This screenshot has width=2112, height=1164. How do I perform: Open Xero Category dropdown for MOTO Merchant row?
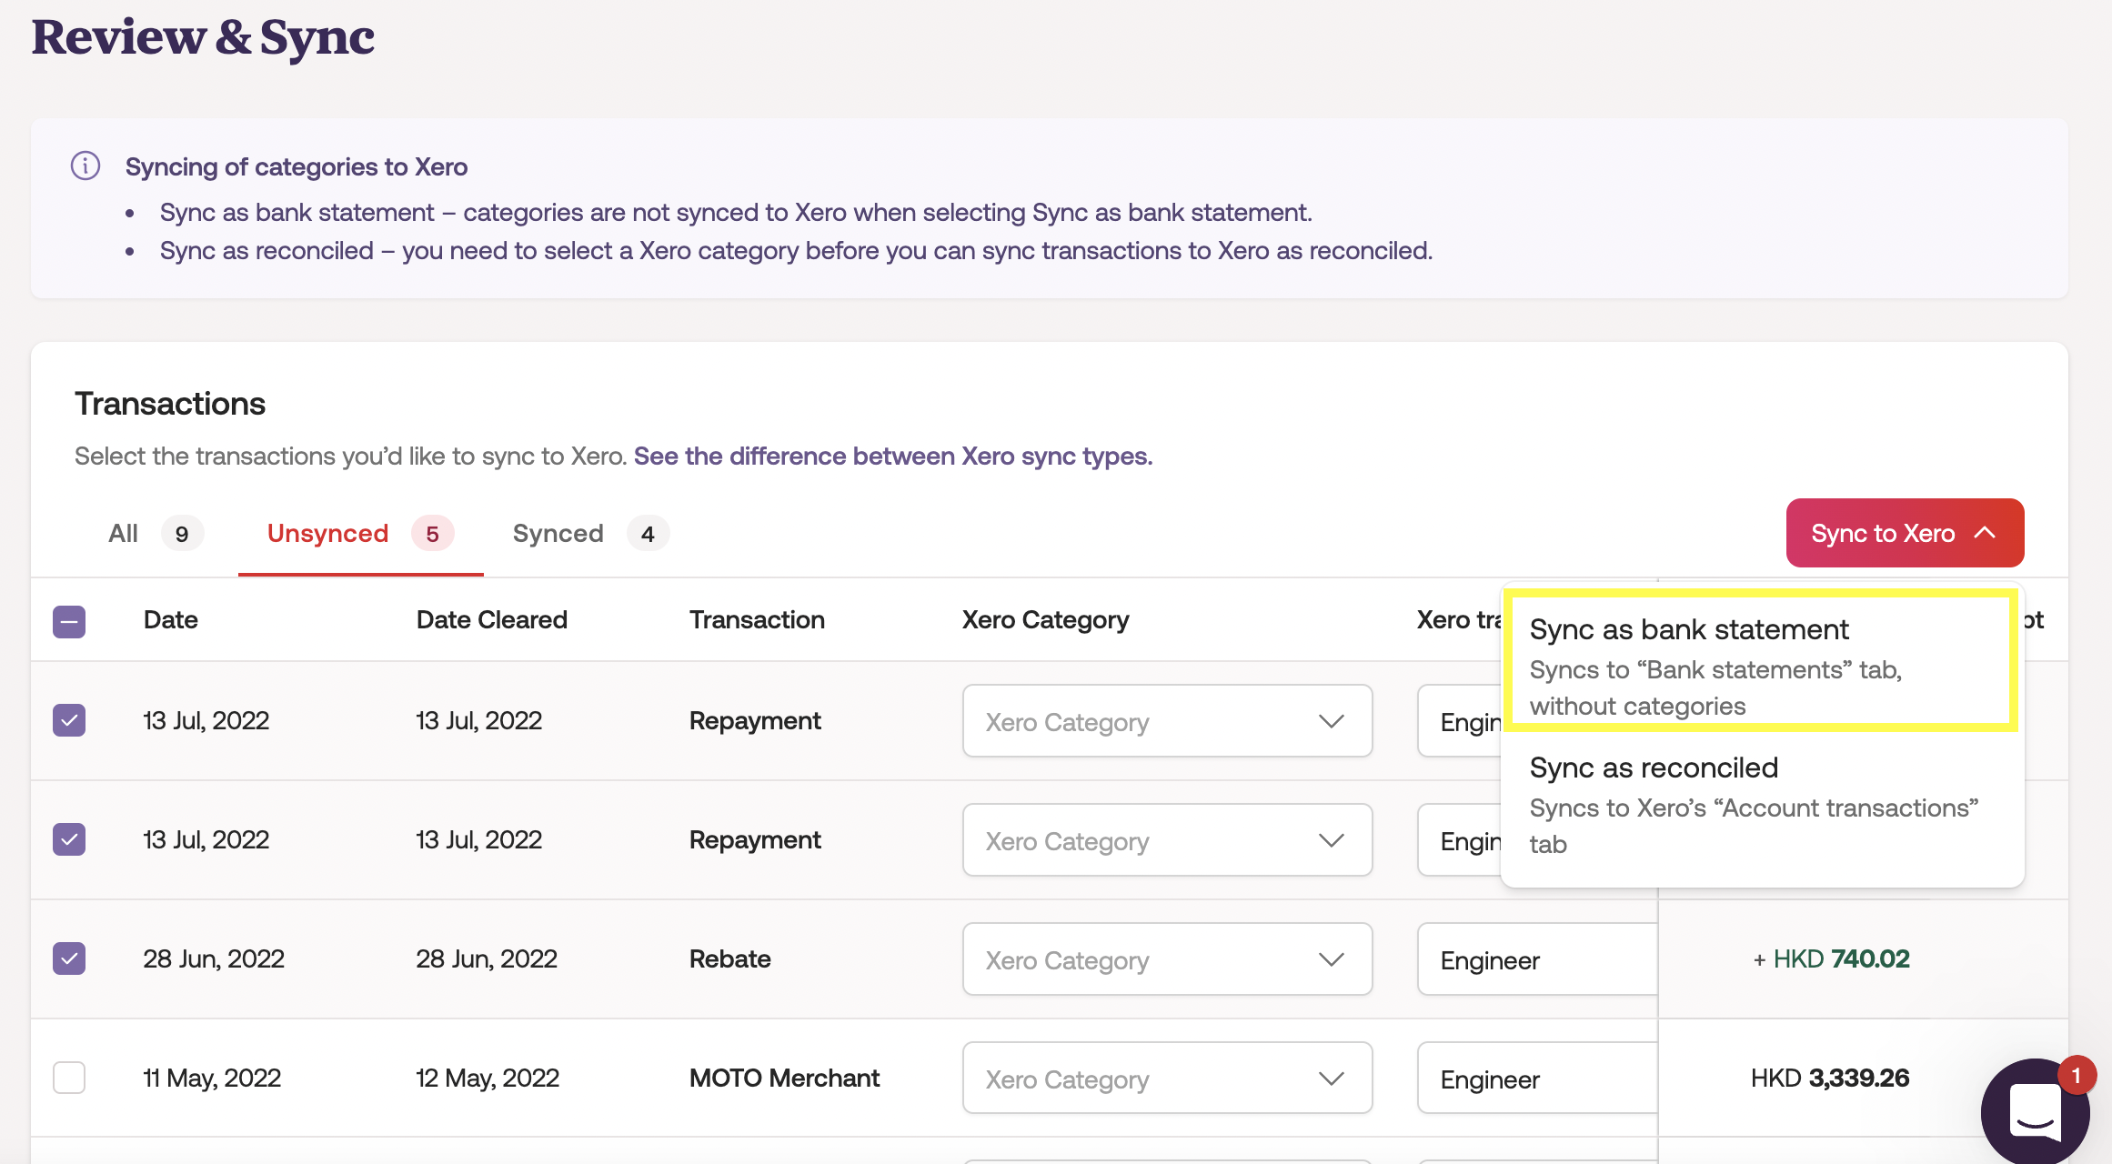tap(1167, 1079)
